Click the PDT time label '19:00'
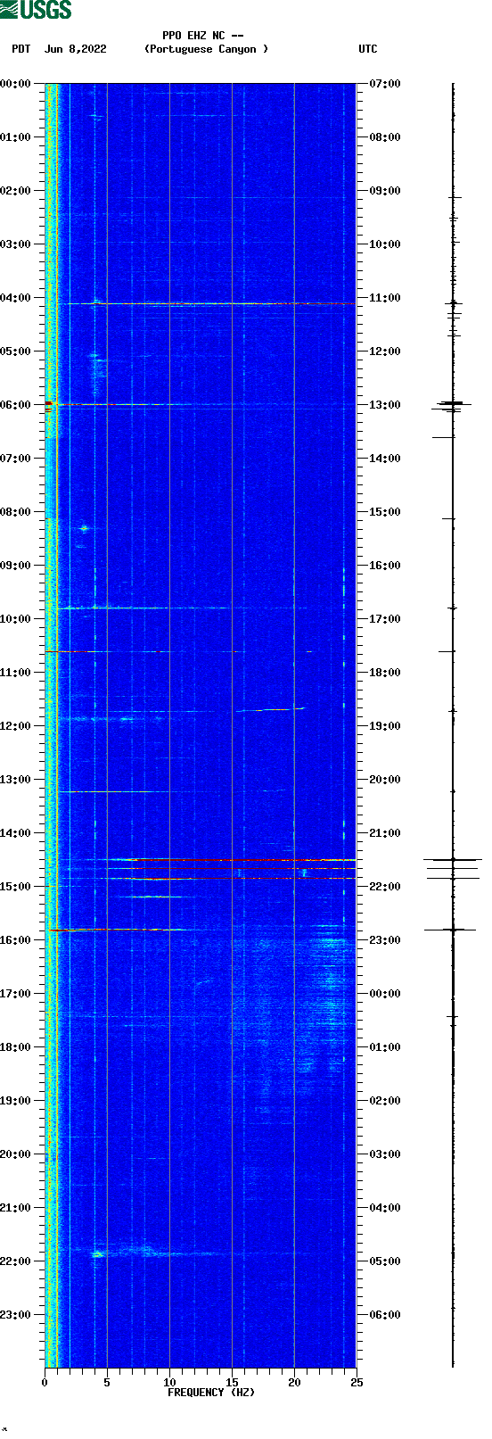Viewport: 492px width, 1439px height. pos(15,1101)
